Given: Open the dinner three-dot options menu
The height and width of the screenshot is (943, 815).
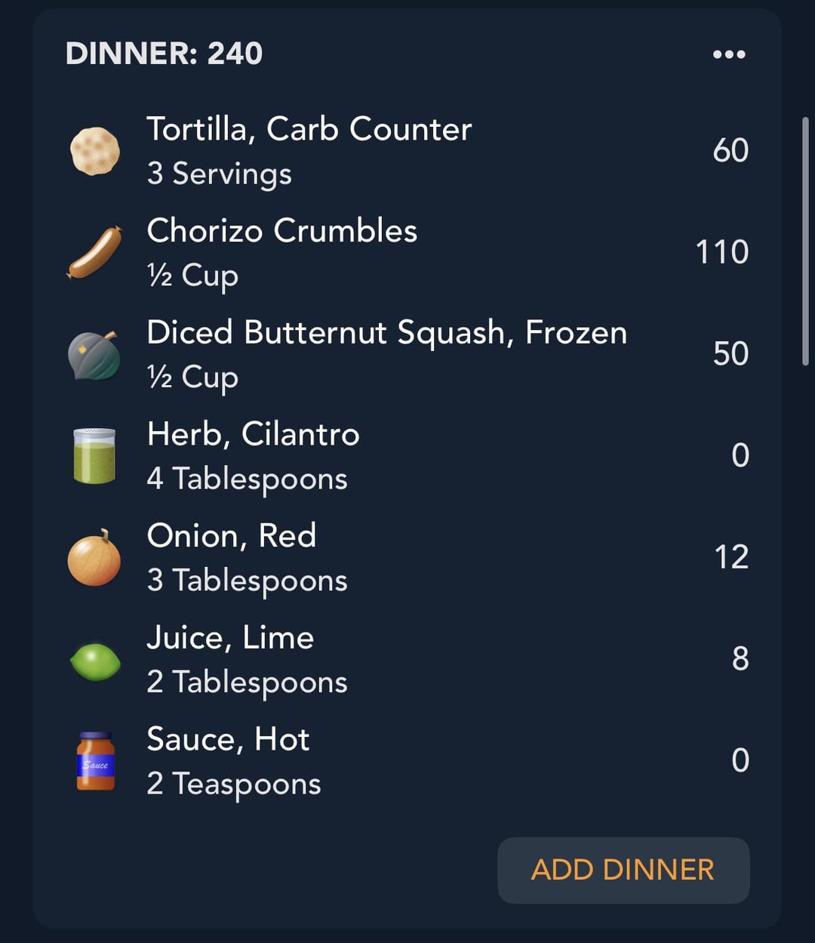Looking at the screenshot, I should coord(729,54).
